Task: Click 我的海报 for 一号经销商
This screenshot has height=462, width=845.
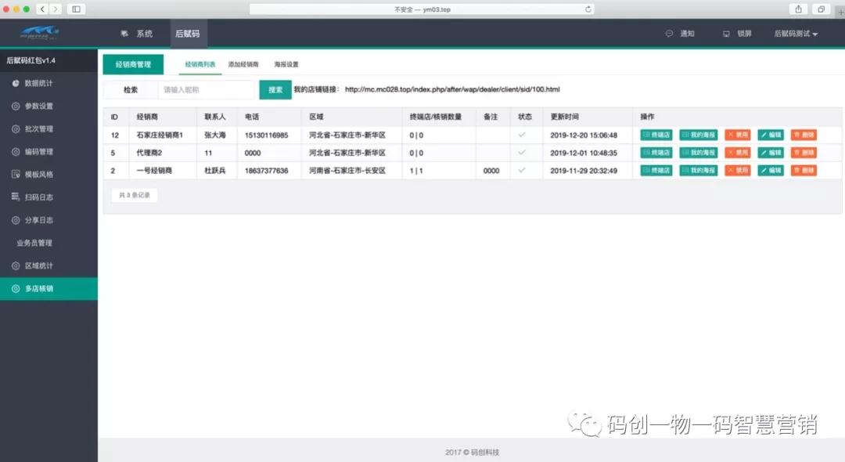Action: 699,171
